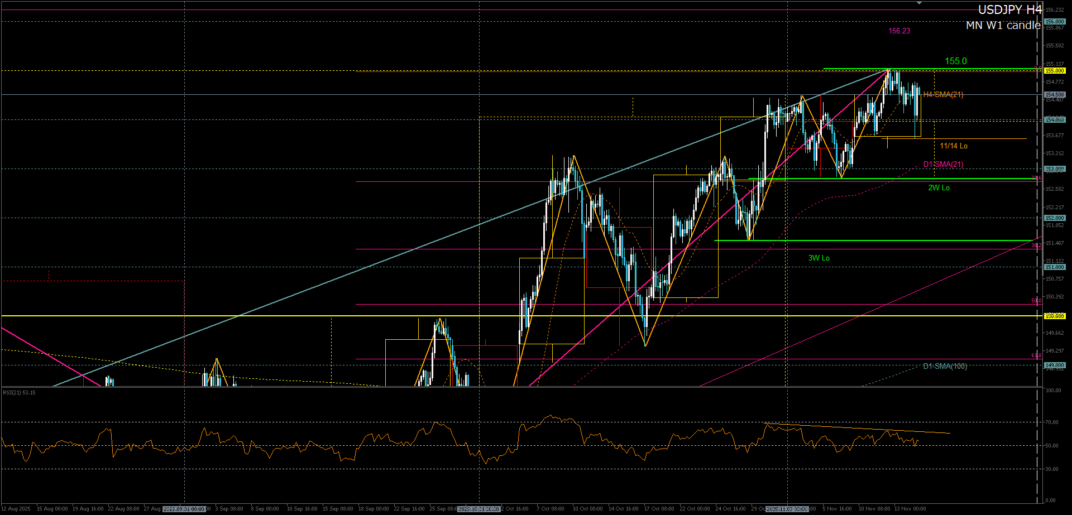This screenshot has height=515, width=1072.
Task: Click the 3W Lo support label
Action: point(819,258)
